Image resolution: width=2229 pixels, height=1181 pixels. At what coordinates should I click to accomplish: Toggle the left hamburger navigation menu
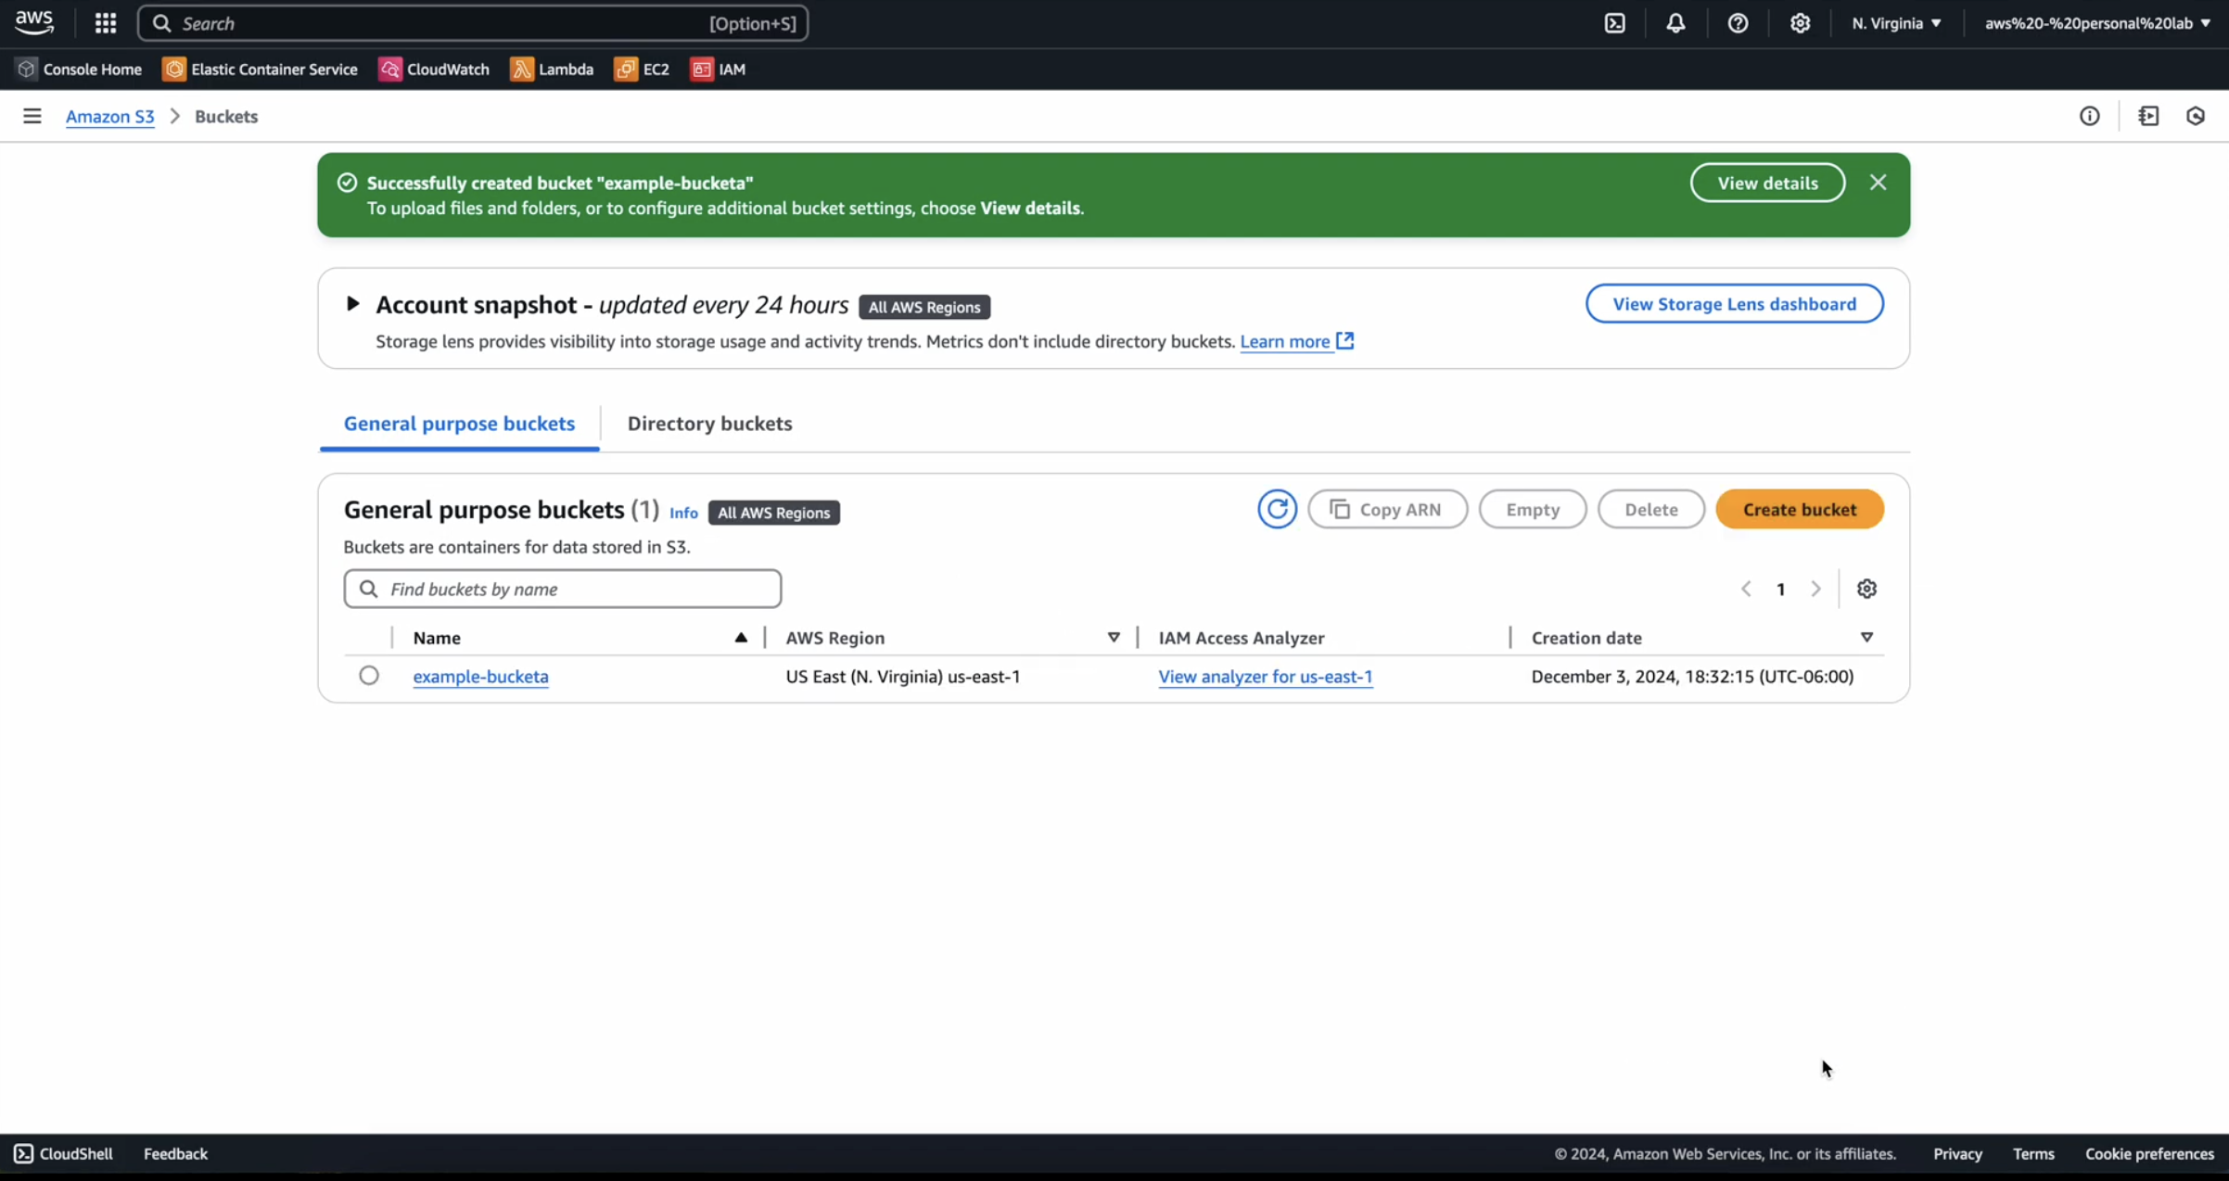coord(32,116)
